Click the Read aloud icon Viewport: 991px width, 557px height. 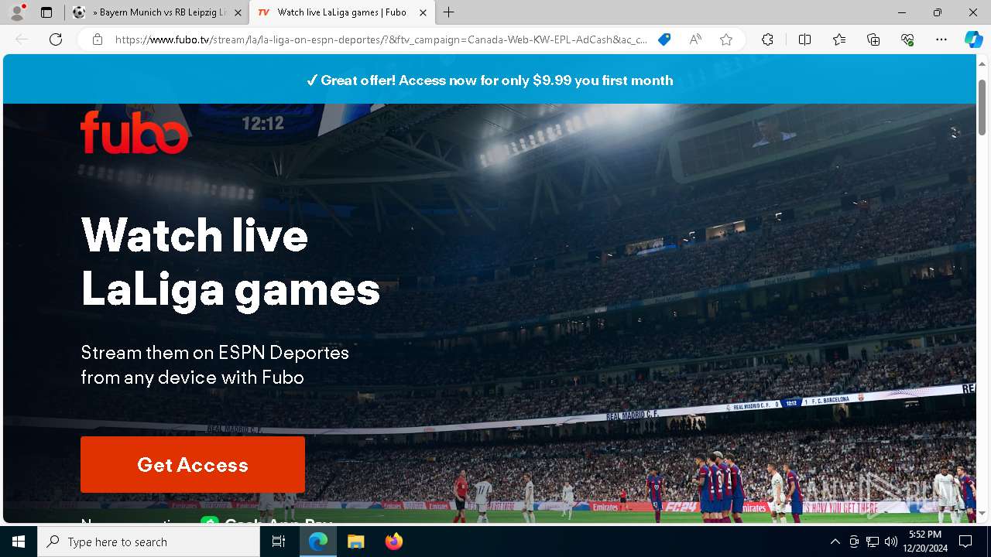pyautogui.click(x=695, y=39)
